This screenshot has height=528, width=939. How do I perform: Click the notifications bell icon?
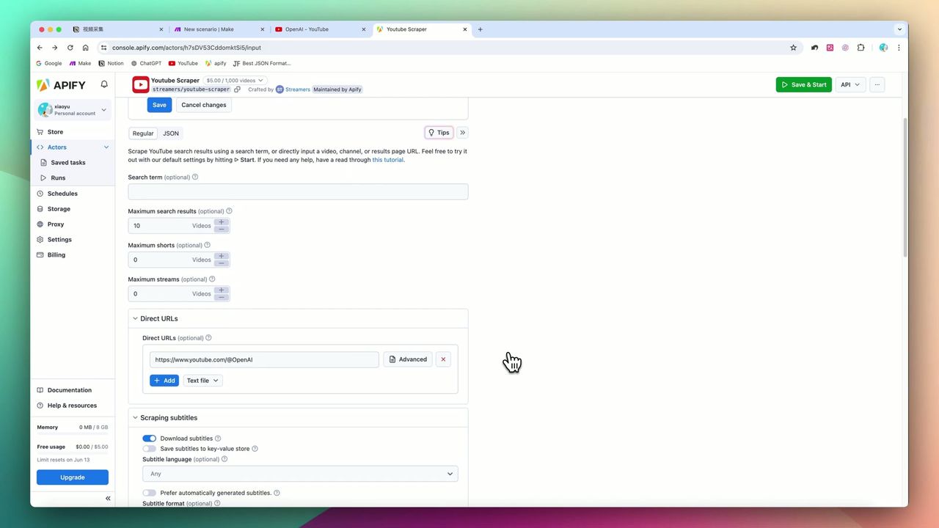tap(104, 84)
